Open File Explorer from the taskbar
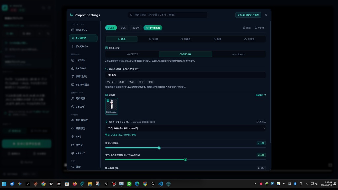Viewport: 338px width, 190px height. tap(90, 184)
